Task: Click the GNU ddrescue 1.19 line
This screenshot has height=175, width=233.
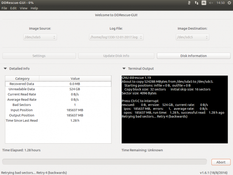Action: pyautogui.click(x=136, y=78)
